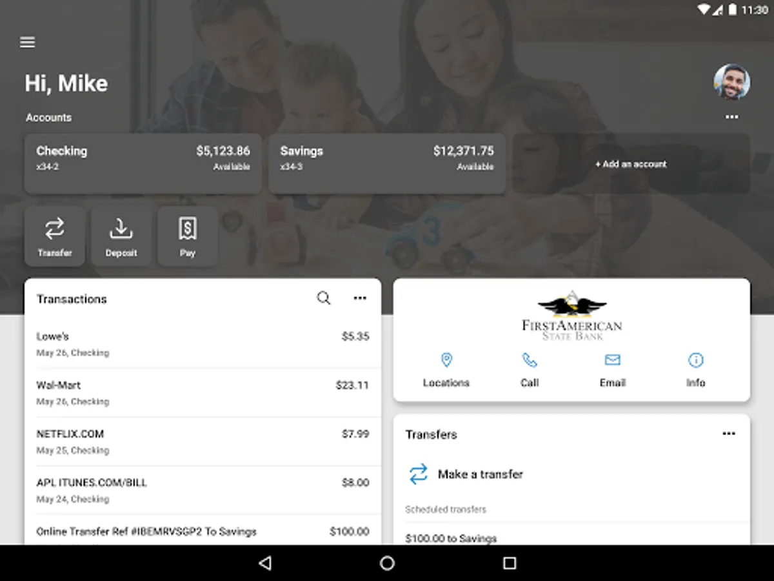774x581 pixels.
Task: Open the Wal-Mart $23.11 transaction
Action: tap(203, 392)
